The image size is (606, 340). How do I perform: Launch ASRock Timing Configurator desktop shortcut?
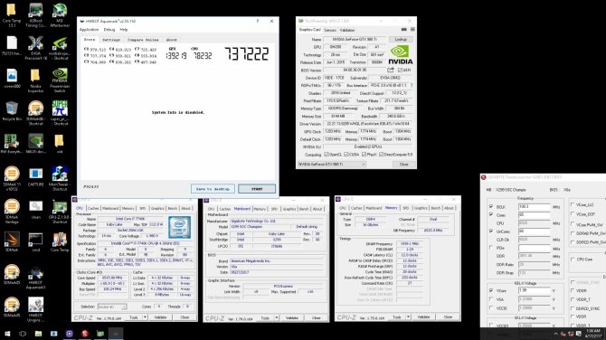click(x=35, y=14)
